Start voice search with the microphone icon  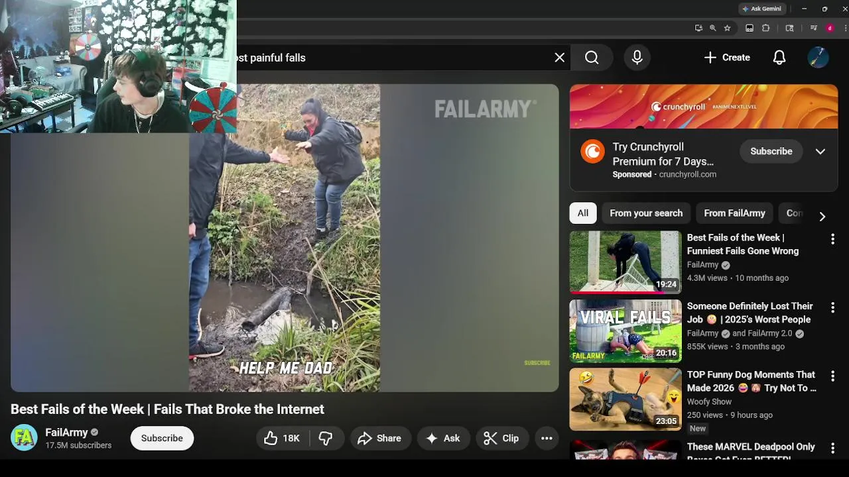[x=637, y=58]
